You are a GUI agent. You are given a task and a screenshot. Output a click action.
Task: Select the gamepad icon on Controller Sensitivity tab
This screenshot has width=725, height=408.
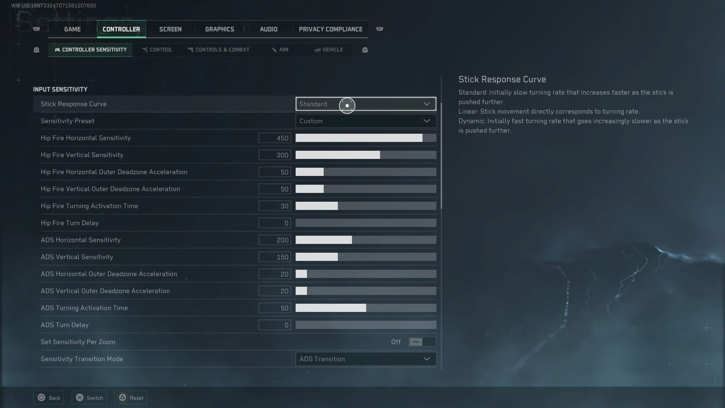(x=57, y=49)
